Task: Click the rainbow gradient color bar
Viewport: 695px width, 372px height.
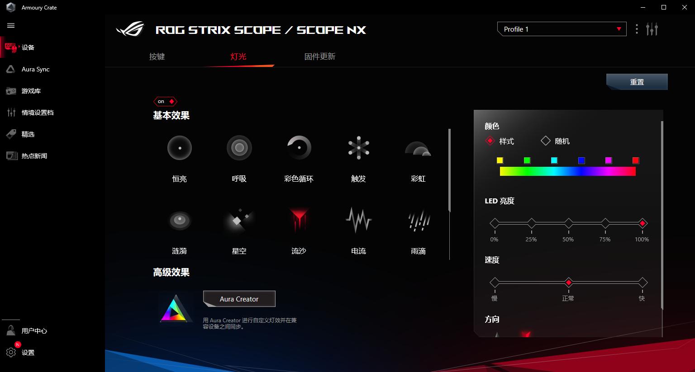Action: click(568, 171)
